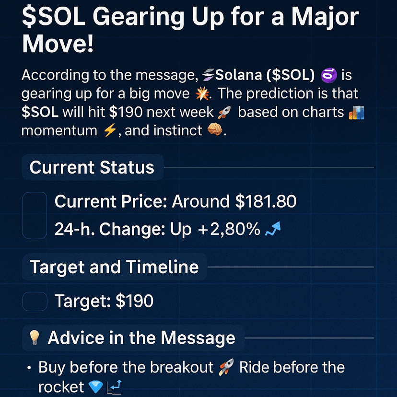Select the Target and Timeline section header
This screenshot has width=397, height=397.
115,267
